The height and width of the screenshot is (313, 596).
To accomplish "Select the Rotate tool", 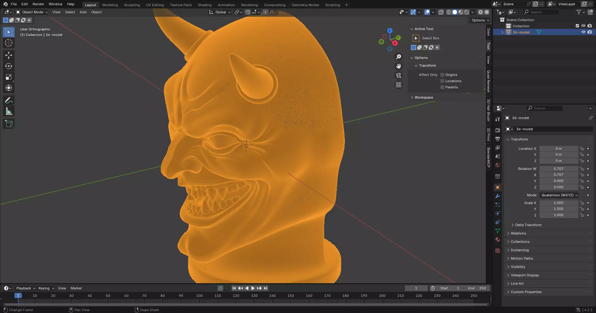I will (9, 66).
